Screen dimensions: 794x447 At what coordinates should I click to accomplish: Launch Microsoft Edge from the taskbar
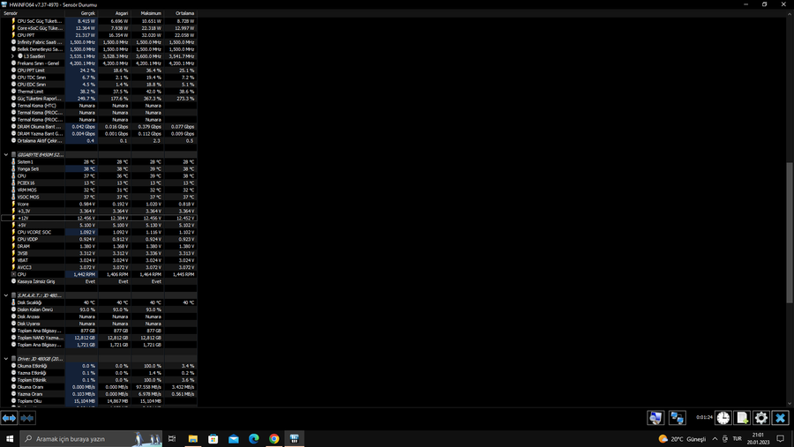[x=254, y=438]
